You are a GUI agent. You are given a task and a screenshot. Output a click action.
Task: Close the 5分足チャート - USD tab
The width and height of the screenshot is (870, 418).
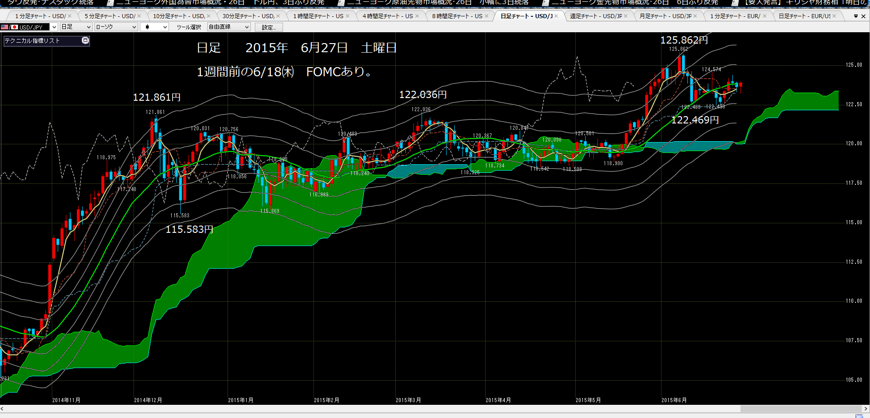(139, 16)
